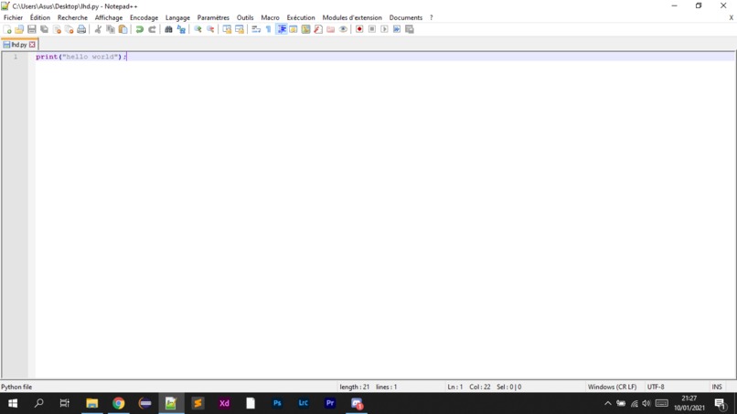
Task: Open Adobe XD from the taskbar
Action: tap(224, 403)
